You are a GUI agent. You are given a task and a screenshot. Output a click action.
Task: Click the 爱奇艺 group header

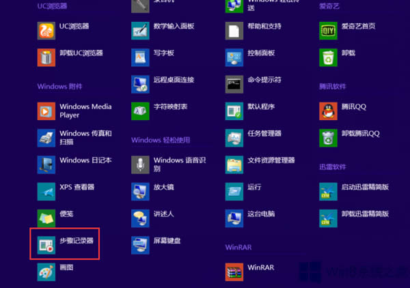(329, 6)
